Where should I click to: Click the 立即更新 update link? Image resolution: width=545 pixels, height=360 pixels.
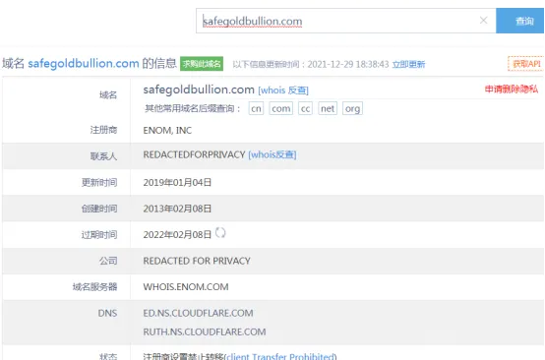click(408, 64)
